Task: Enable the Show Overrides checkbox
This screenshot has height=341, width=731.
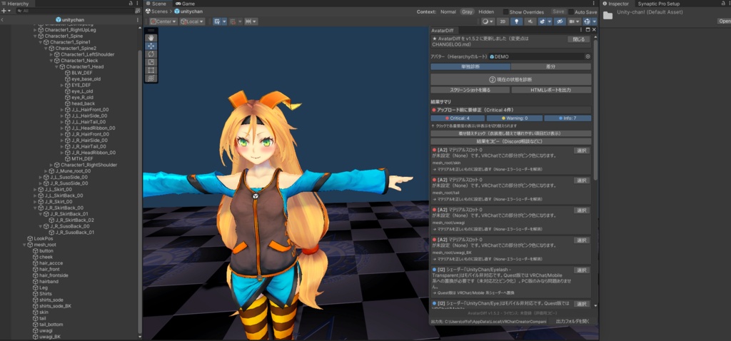Action: coord(506,11)
